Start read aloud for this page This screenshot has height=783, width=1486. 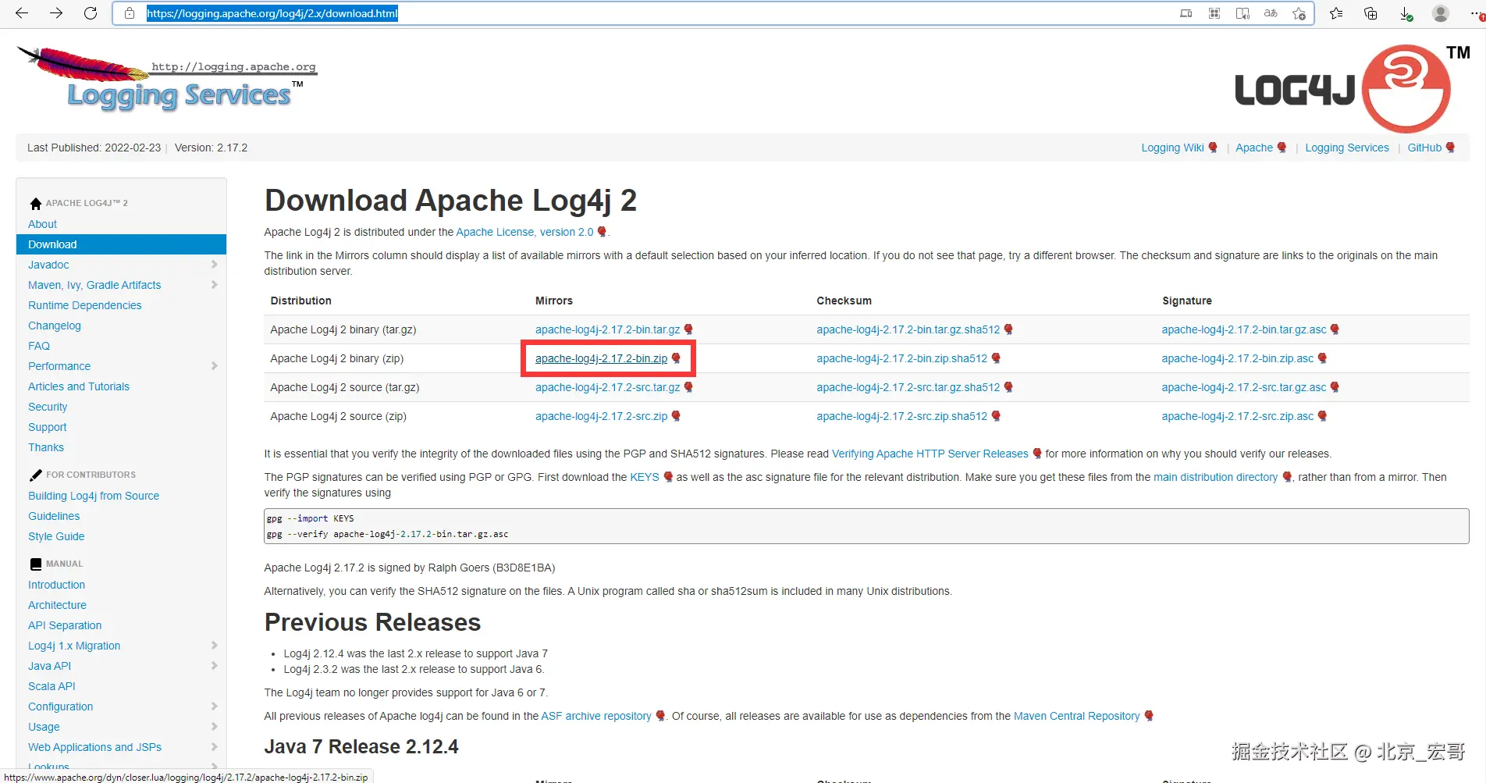pyautogui.click(x=1242, y=13)
